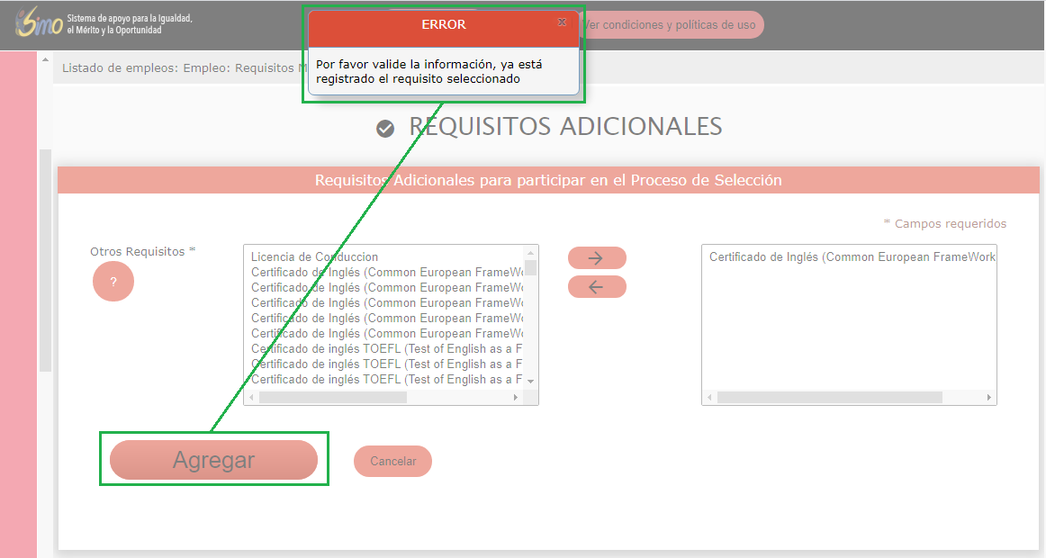Open Ver condiciones y políticas de uso
The image size is (1046, 558).
click(671, 25)
